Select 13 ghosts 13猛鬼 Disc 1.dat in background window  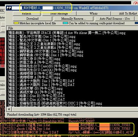pos(25,129)
